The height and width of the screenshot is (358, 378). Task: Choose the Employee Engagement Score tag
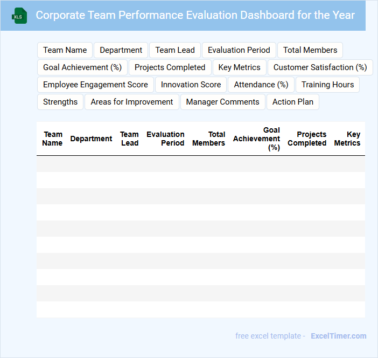point(95,85)
